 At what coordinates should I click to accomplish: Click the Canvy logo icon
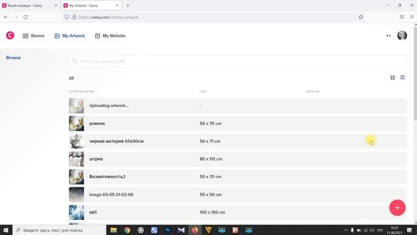point(10,35)
